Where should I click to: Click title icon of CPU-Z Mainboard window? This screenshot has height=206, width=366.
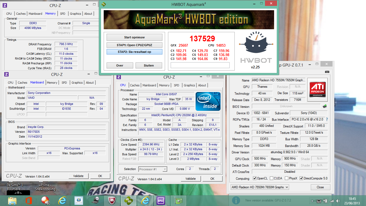pyautogui.click(x=6, y=74)
